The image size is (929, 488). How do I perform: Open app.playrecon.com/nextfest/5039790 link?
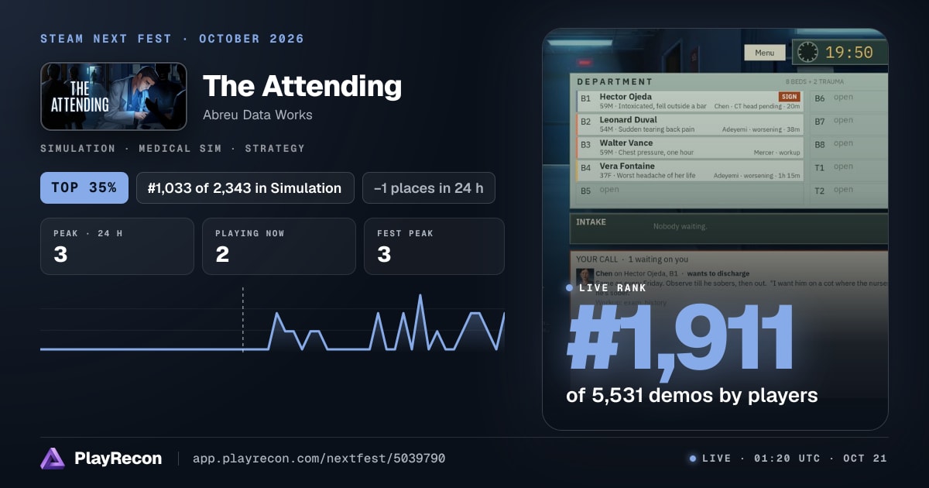[x=319, y=459]
